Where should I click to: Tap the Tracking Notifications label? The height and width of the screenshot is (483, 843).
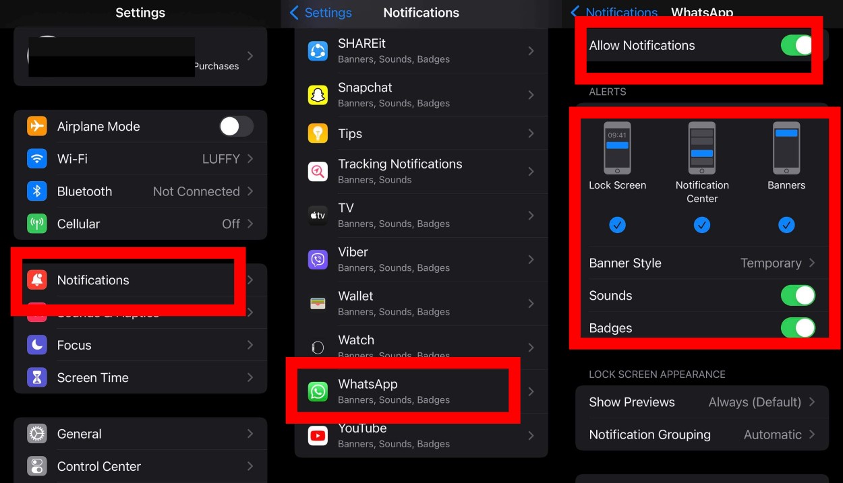click(x=400, y=164)
